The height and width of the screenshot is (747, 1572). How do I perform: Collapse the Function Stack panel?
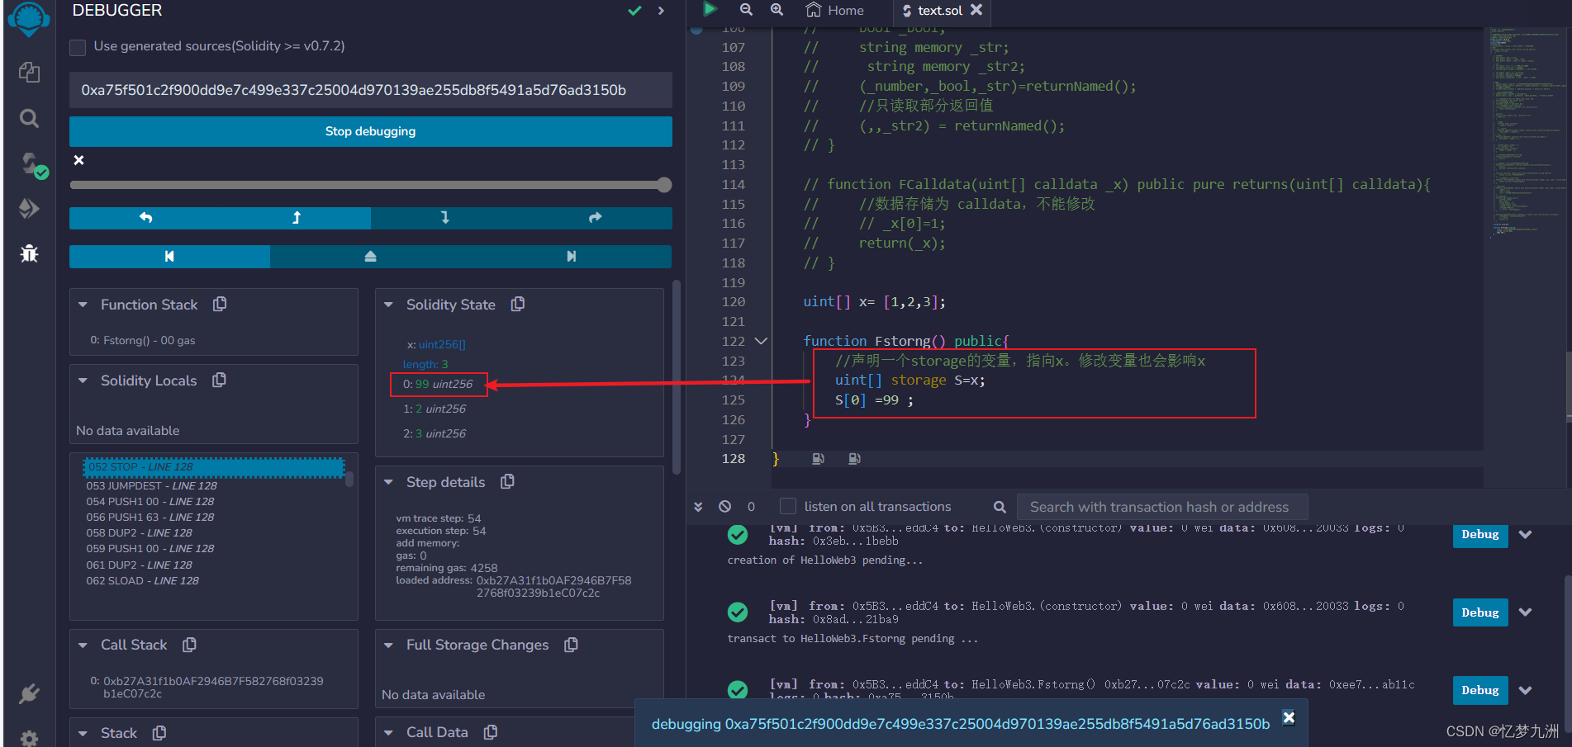[x=83, y=305]
